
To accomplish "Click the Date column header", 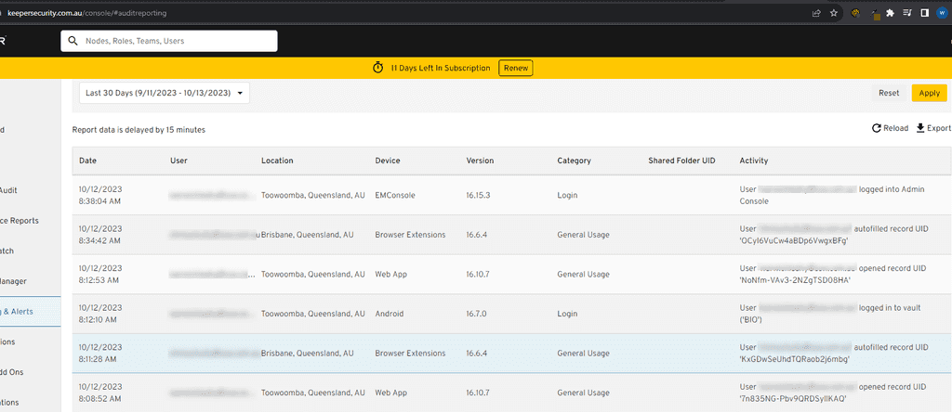I will click(88, 161).
